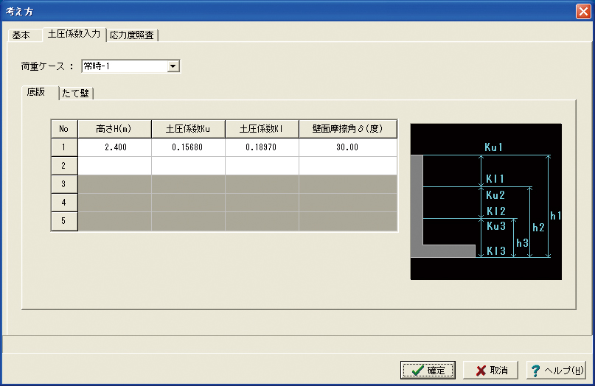
Task: Click the 壁面摩擦角δ(度) column header
Action: point(348,129)
